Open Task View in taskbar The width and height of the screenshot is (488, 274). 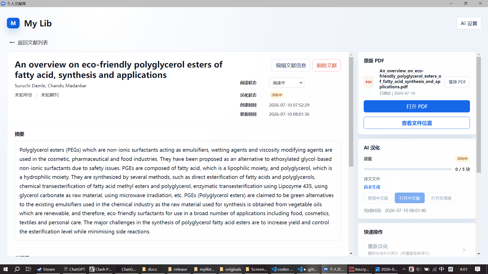tap(28, 269)
